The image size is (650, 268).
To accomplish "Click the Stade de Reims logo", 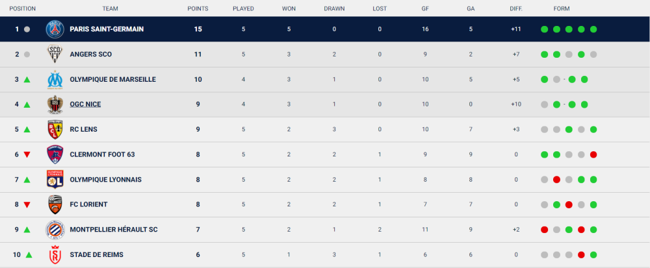I will tap(55, 255).
